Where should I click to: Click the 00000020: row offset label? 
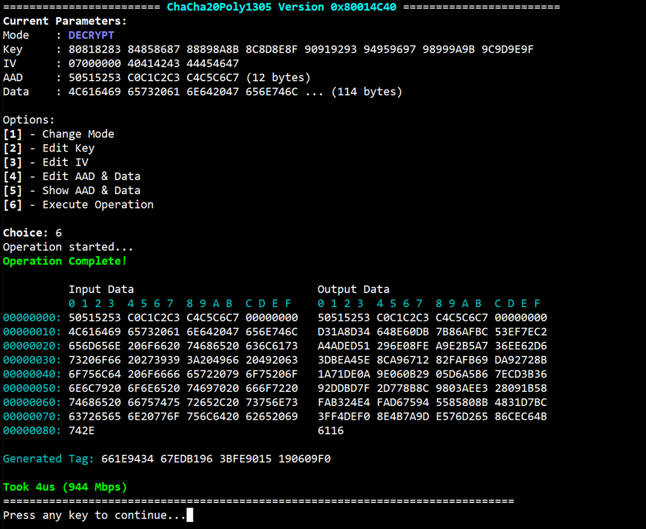click(x=32, y=346)
